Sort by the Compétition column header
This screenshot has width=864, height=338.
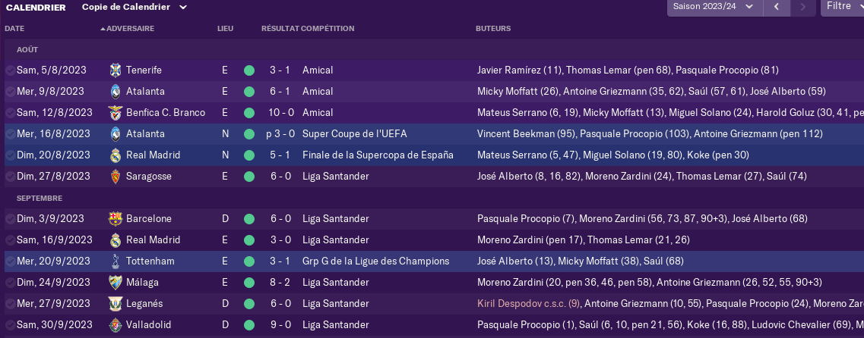[x=328, y=29]
